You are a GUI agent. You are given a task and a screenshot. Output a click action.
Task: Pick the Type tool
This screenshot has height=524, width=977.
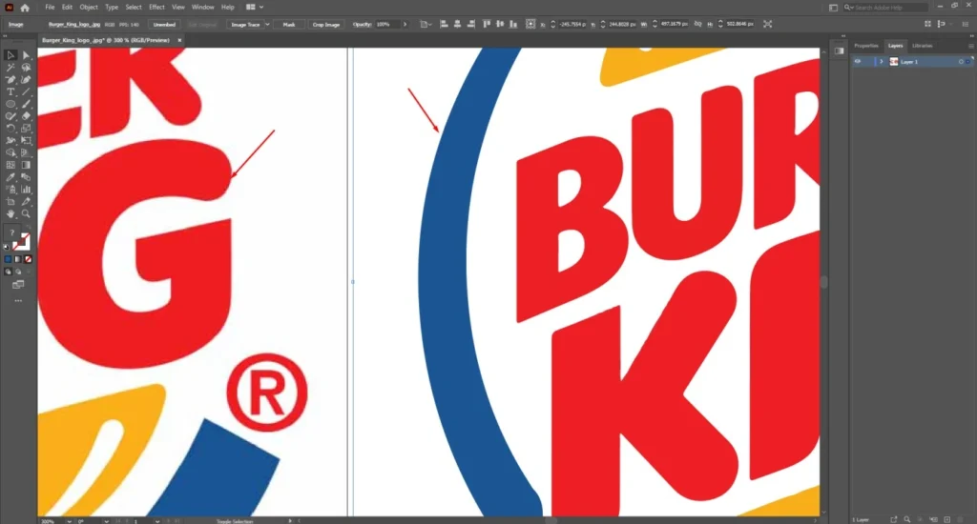(10, 91)
